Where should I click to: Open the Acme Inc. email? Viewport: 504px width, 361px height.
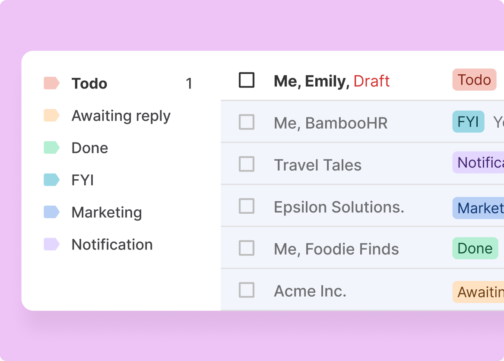click(x=310, y=291)
